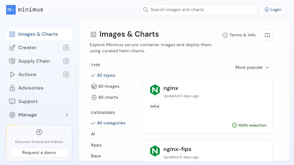Go to Creator in sidebar
The width and height of the screenshot is (294, 165).
tap(39, 48)
